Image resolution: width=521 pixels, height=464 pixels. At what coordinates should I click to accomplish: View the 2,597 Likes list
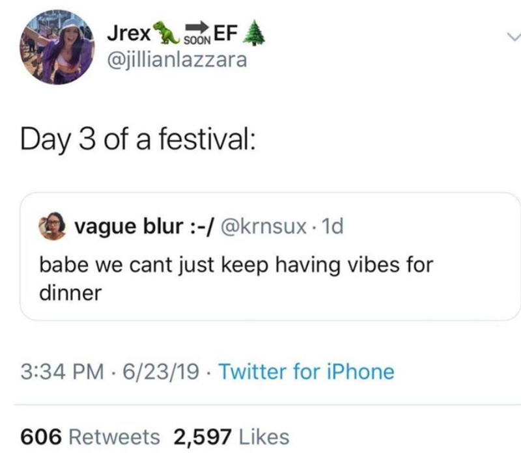click(x=231, y=436)
